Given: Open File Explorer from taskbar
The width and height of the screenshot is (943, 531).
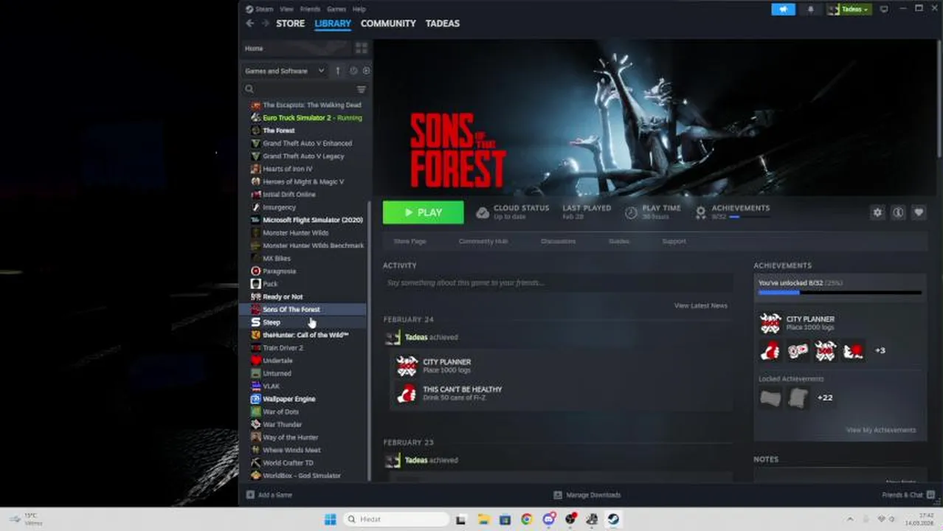Looking at the screenshot, I should pos(483,519).
